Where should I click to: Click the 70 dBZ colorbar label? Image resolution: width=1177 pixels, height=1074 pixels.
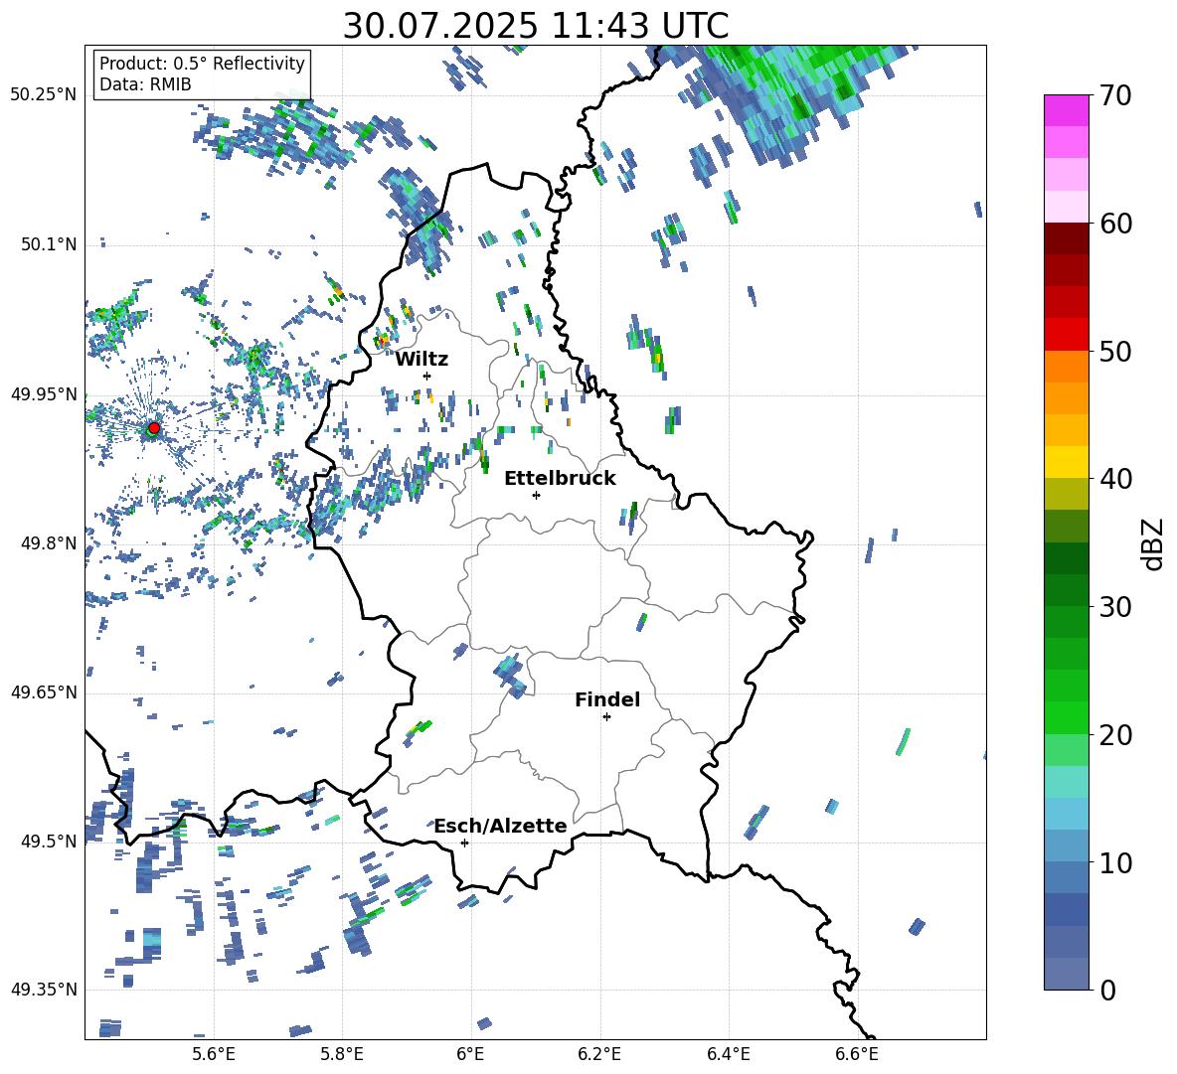click(x=1115, y=95)
